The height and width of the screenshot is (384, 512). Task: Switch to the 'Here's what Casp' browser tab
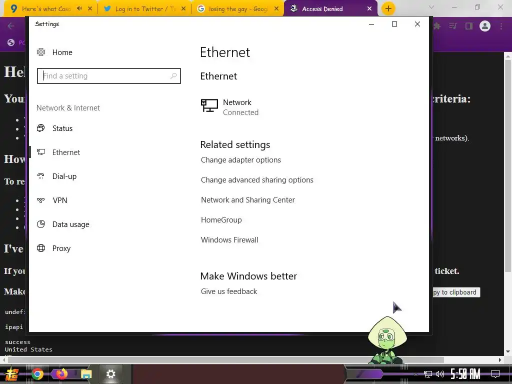tap(45, 9)
